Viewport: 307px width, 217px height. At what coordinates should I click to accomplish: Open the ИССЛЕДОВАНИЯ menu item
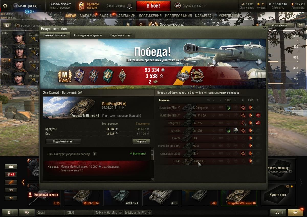pyautogui.click(x=178, y=16)
